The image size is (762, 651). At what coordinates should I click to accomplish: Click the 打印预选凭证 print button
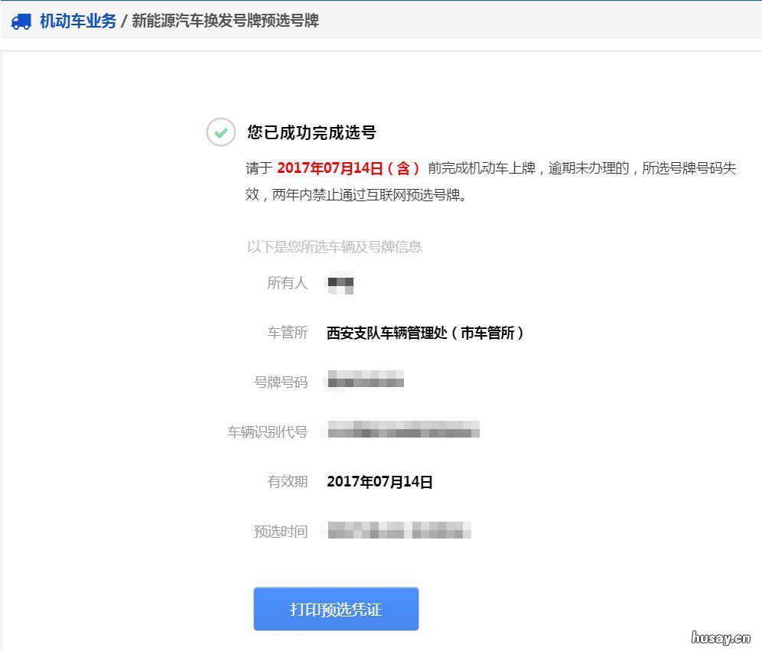click(x=335, y=608)
